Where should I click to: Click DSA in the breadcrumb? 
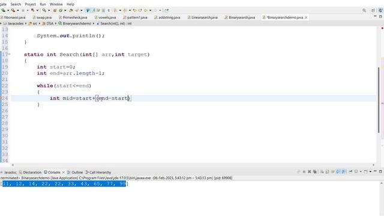click(50, 23)
